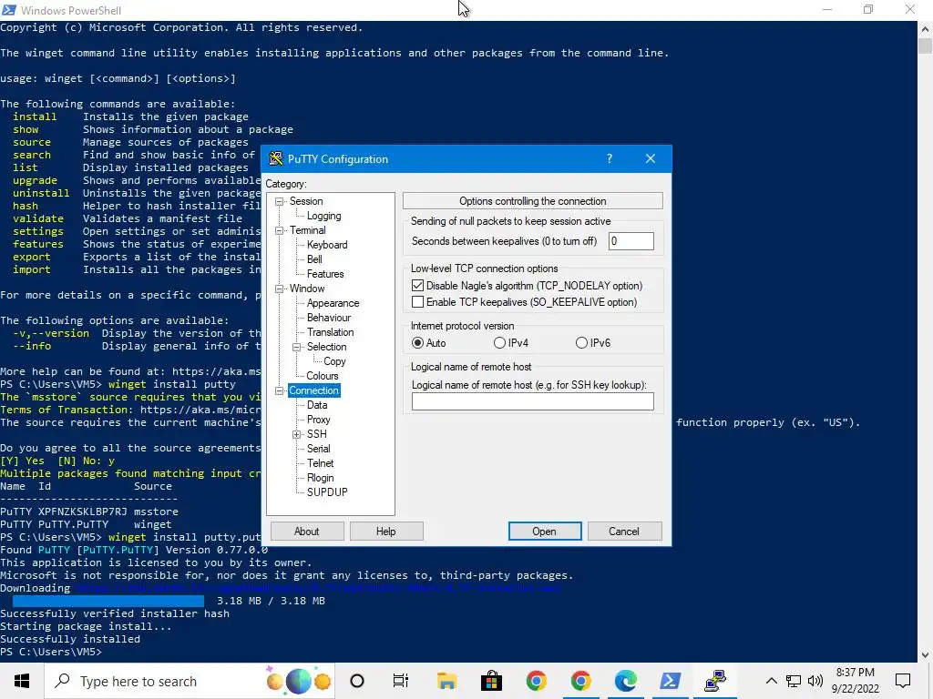Select Keyboard category
Viewport: 933px width, 699px height.
[327, 245]
